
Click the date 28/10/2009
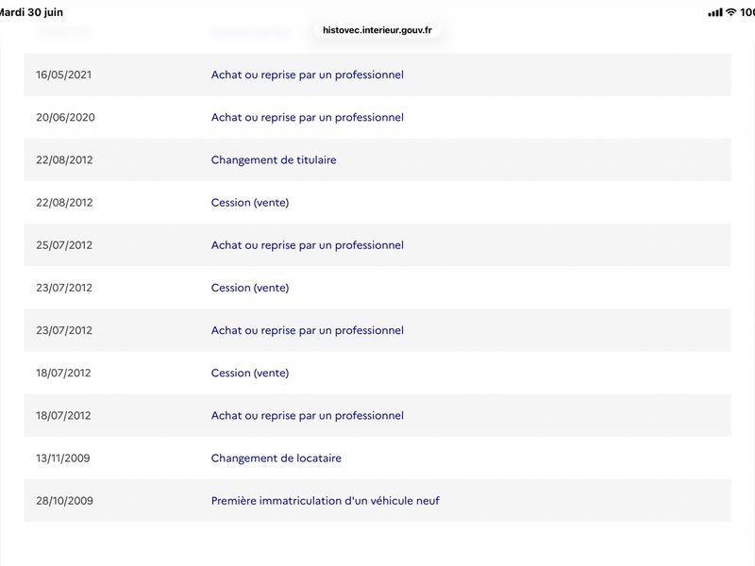[64, 501]
